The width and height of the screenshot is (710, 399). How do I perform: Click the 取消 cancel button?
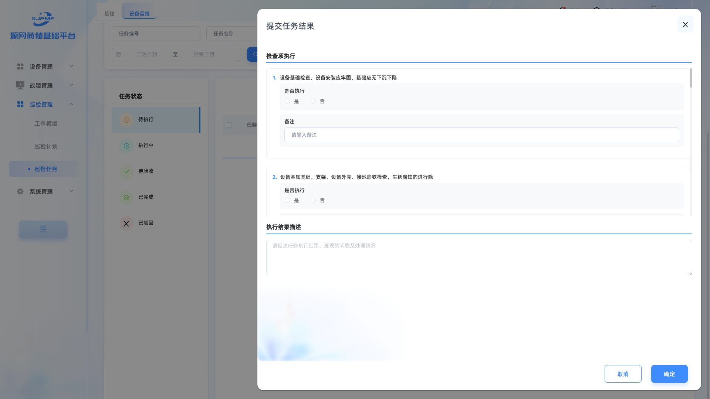click(623, 374)
